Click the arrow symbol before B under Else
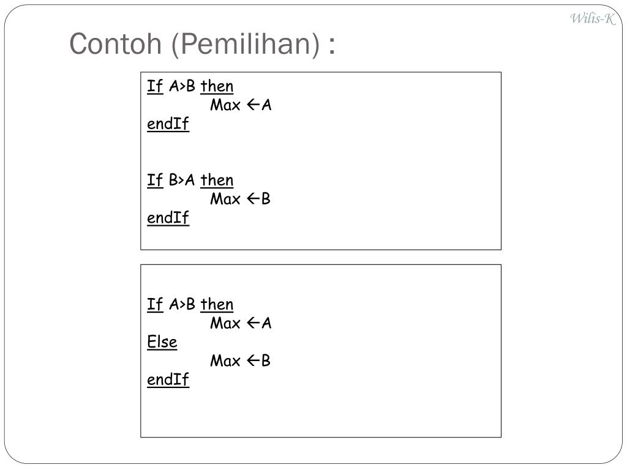 pyautogui.click(x=253, y=360)
